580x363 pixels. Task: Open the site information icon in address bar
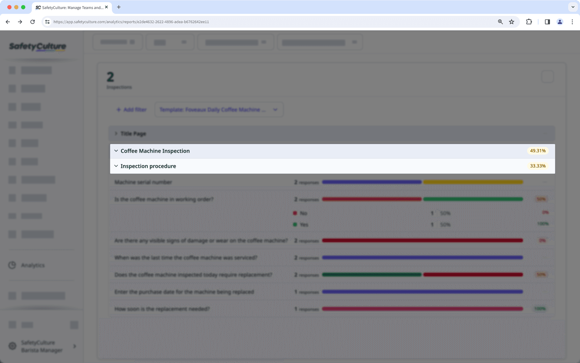pyautogui.click(x=47, y=22)
